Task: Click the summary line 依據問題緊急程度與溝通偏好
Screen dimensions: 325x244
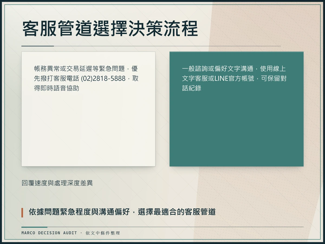Action: pyautogui.click(x=122, y=212)
